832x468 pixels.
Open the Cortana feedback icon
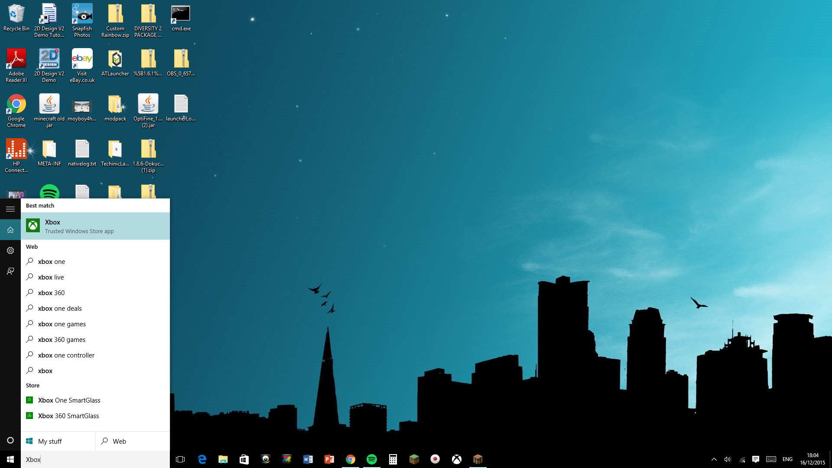tap(10, 271)
